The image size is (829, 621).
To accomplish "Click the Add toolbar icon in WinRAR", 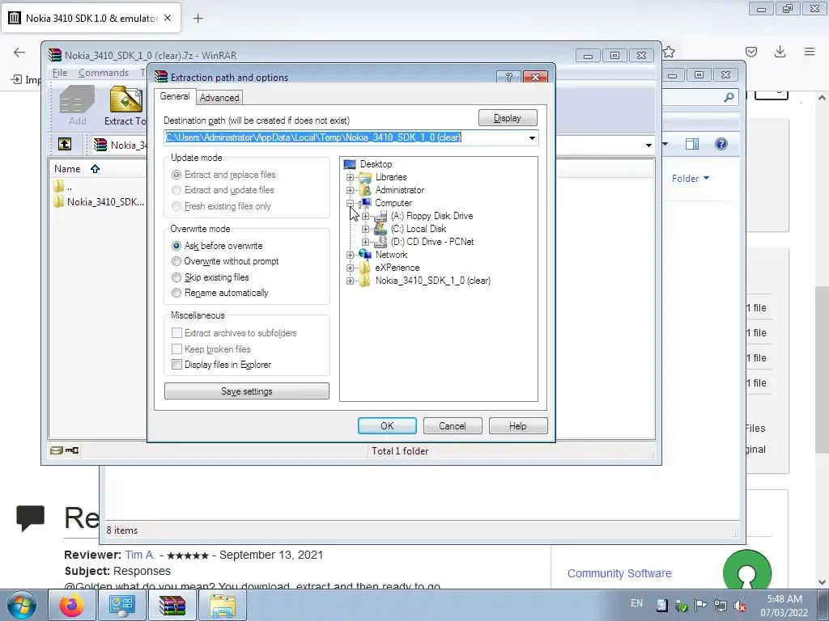I will [77, 106].
